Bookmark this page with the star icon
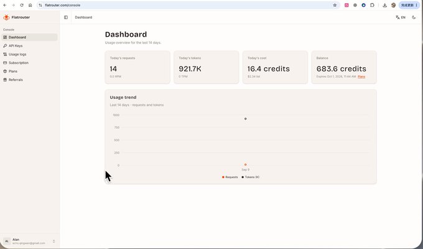This screenshot has height=249, width=423. click(335, 5)
